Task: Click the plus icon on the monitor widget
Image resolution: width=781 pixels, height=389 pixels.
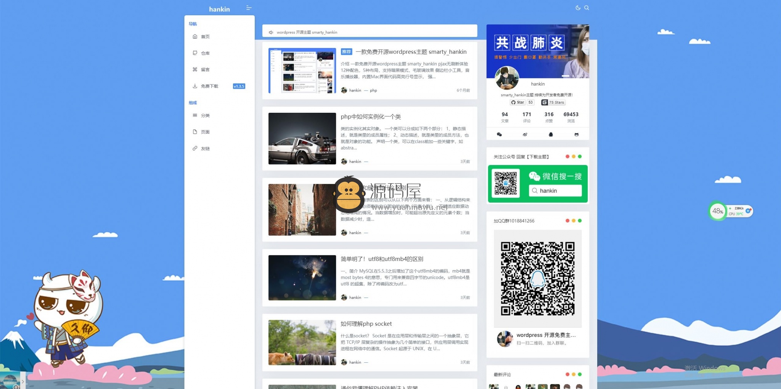Action: [748, 211]
